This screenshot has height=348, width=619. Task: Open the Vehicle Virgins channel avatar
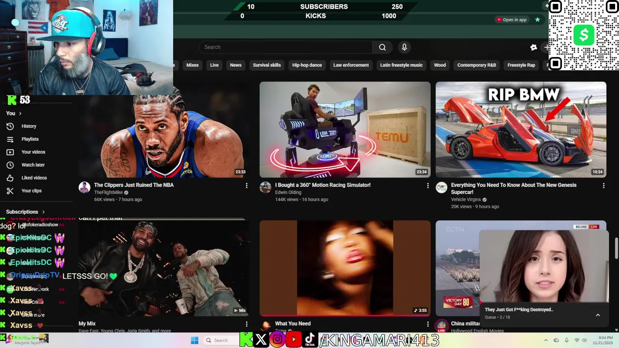point(442,188)
